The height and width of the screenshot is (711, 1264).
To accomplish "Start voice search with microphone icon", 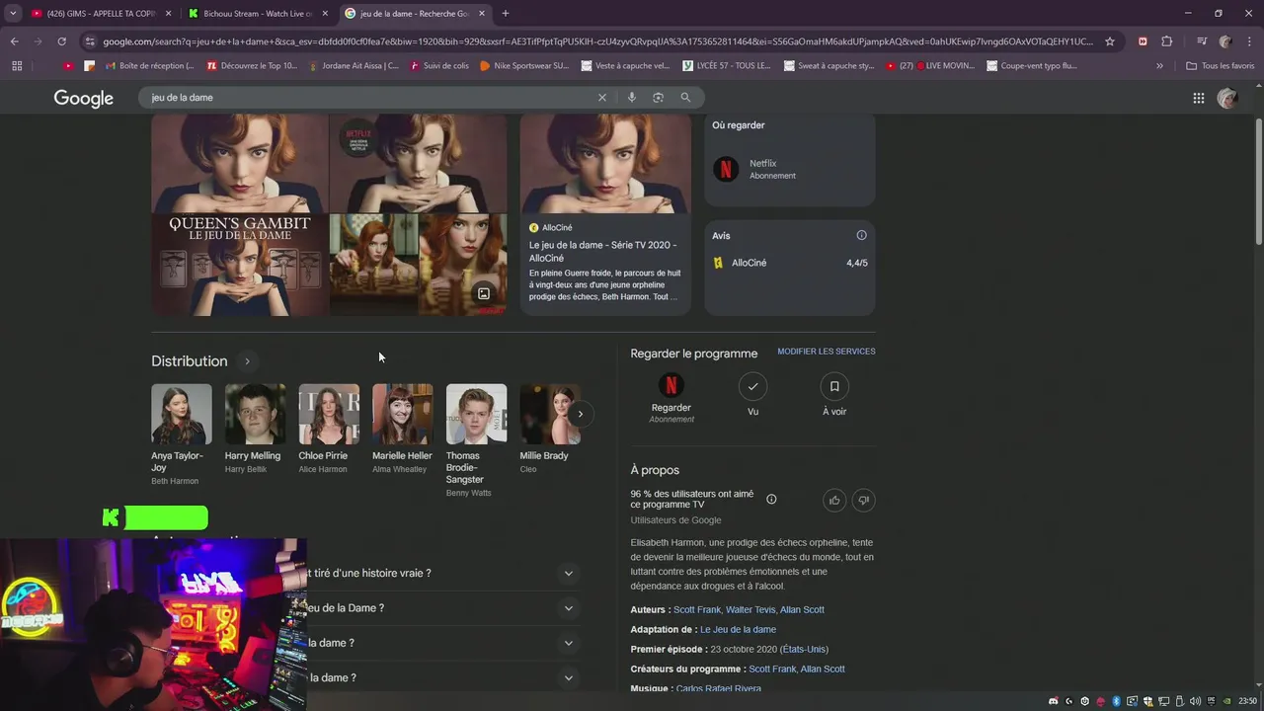I will [631, 98].
